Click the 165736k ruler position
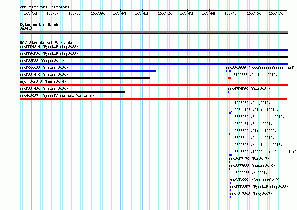This screenshot has width=297, height=210. click(x=31, y=13)
